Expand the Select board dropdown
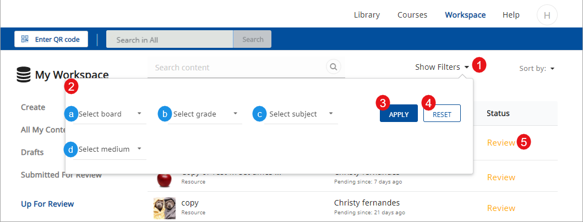Viewport: 583px width, 222px height. tap(109, 114)
